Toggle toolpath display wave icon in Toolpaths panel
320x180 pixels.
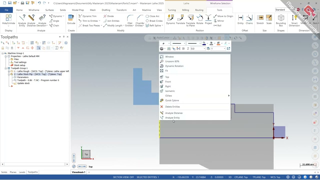(x=7, y=48)
